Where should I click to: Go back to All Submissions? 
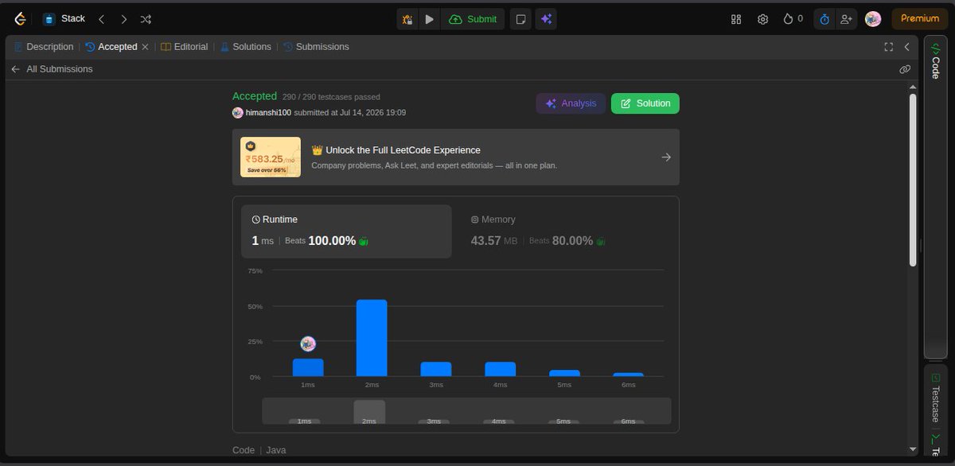point(52,69)
